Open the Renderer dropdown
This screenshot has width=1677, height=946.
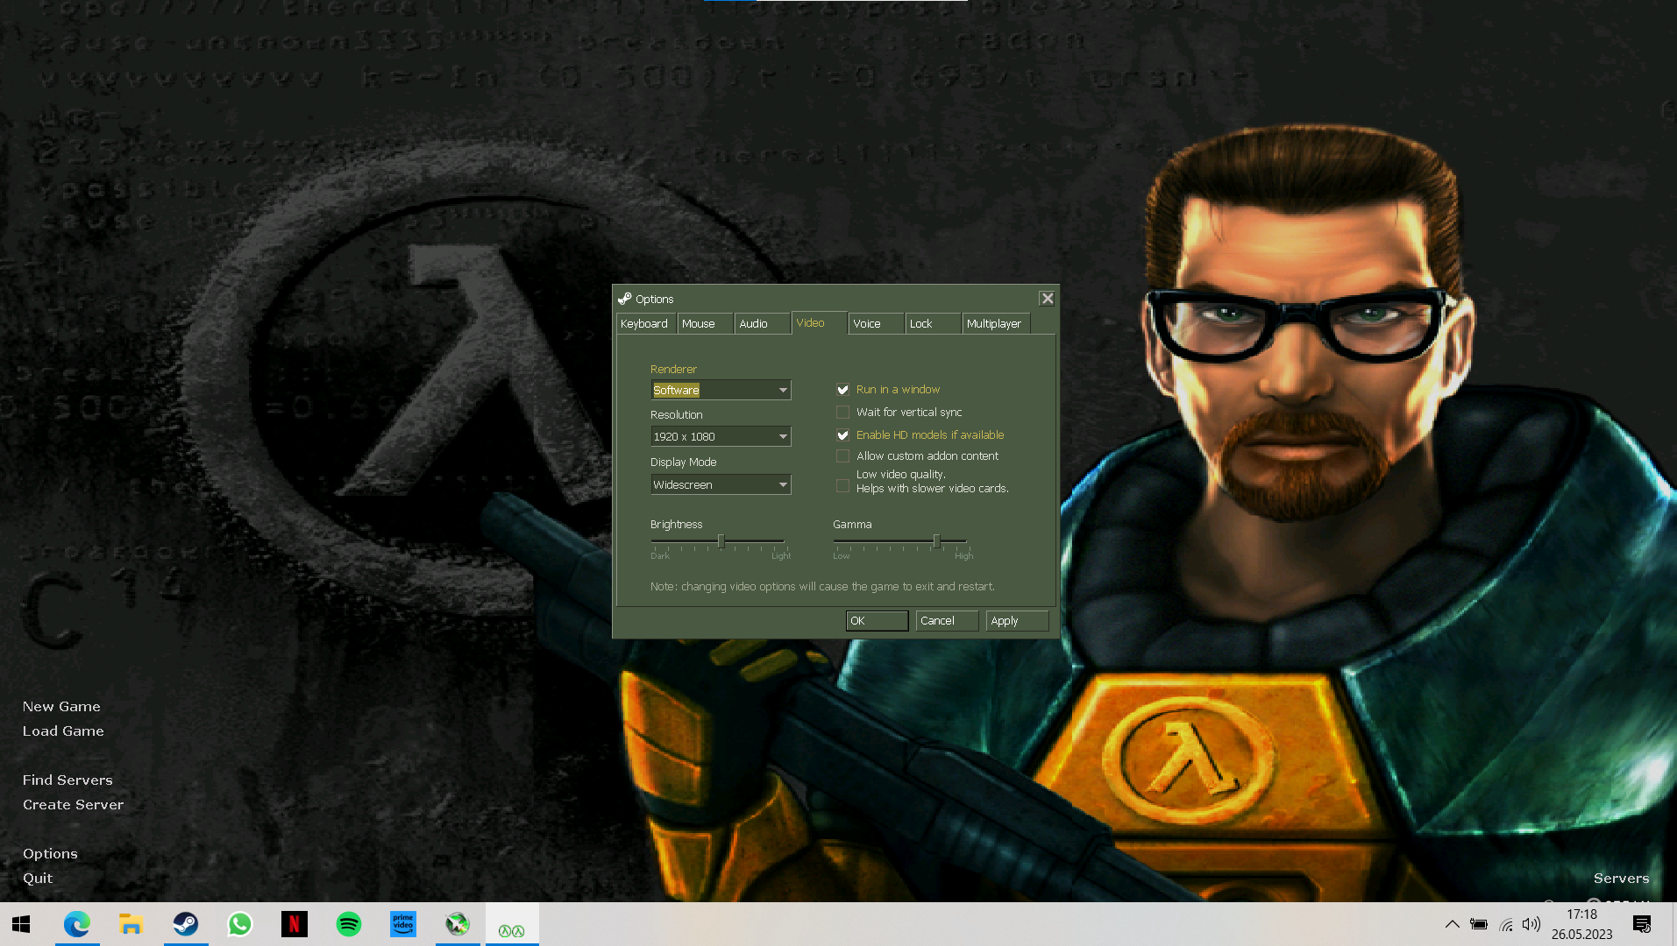coord(721,390)
